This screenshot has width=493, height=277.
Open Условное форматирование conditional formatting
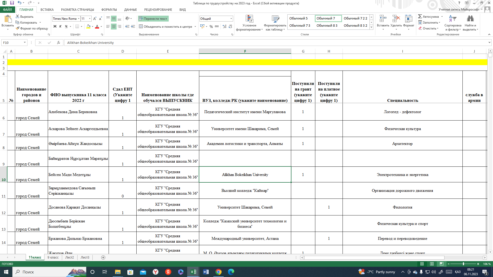[249, 23]
